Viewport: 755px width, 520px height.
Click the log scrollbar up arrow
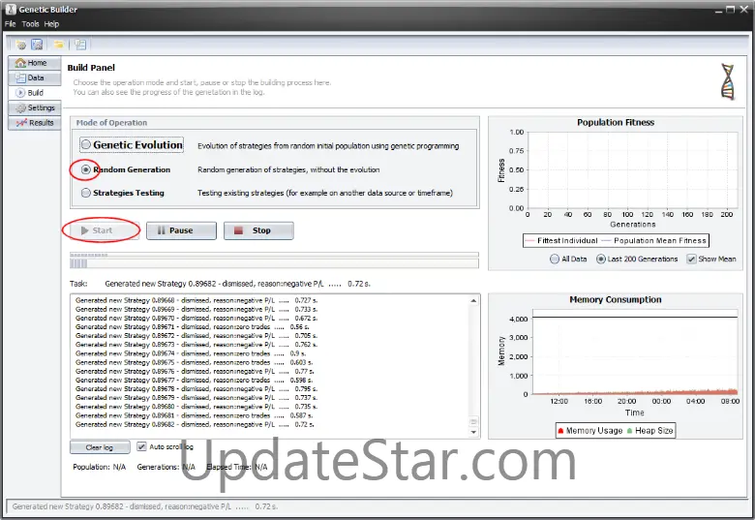point(473,300)
